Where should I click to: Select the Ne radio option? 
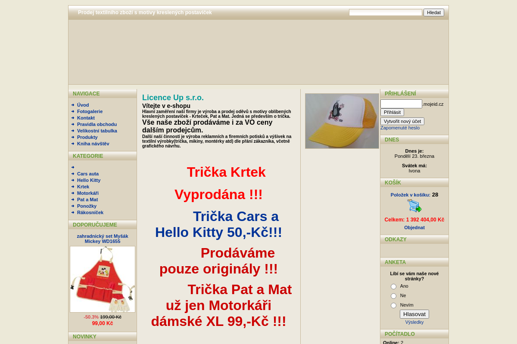(393, 296)
